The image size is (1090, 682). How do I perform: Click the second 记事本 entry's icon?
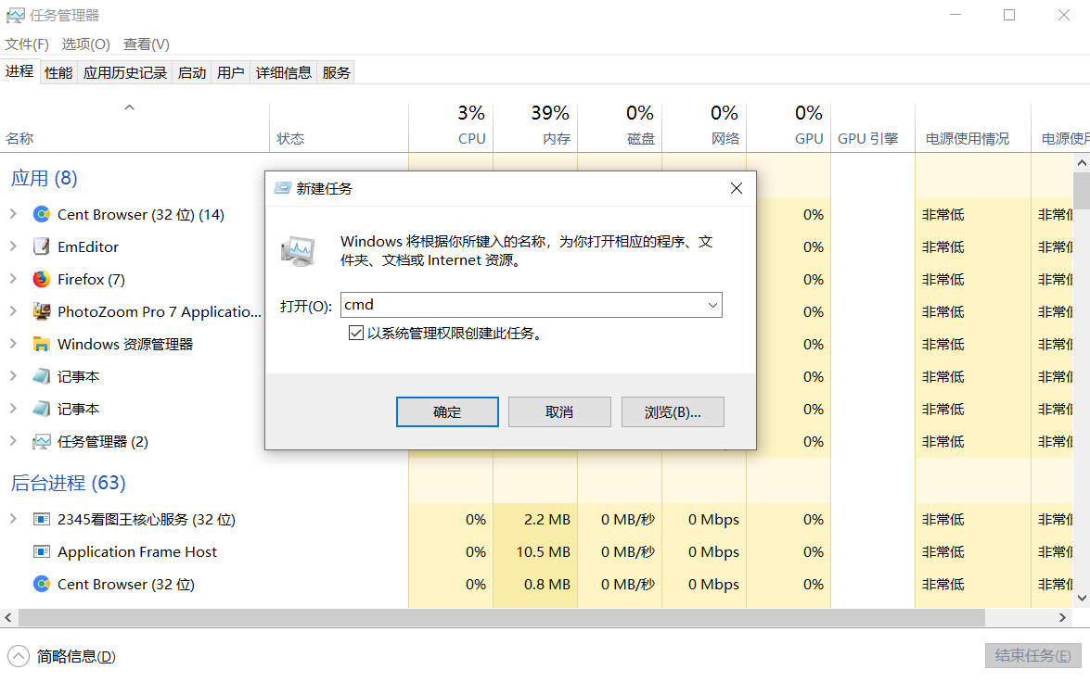(41, 409)
